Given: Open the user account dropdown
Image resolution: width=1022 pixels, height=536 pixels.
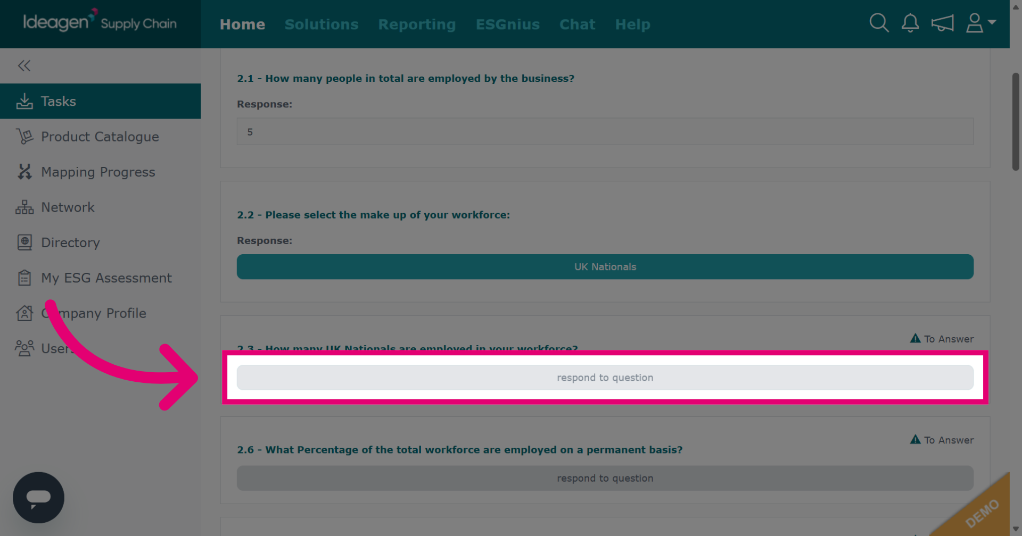Looking at the screenshot, I should [981, 23].
